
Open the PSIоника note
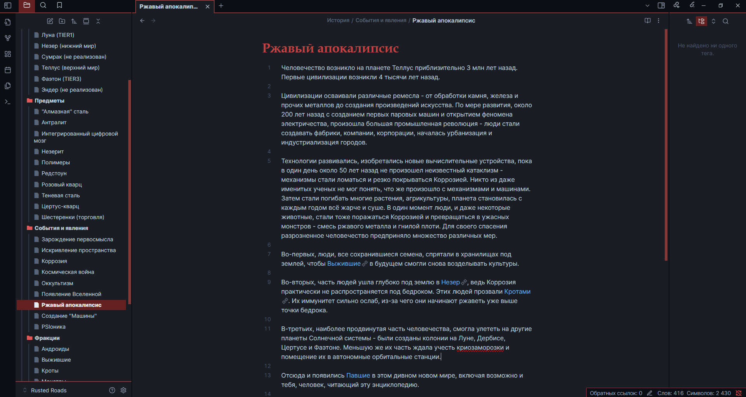click(53, 327)
